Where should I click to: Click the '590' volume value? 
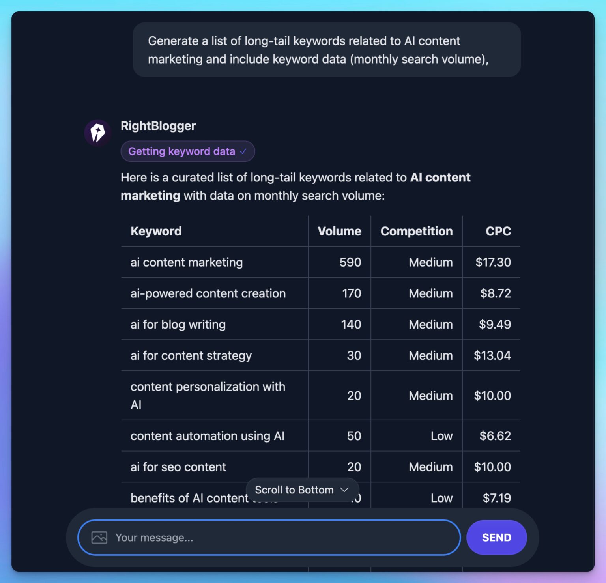point(350,262)
